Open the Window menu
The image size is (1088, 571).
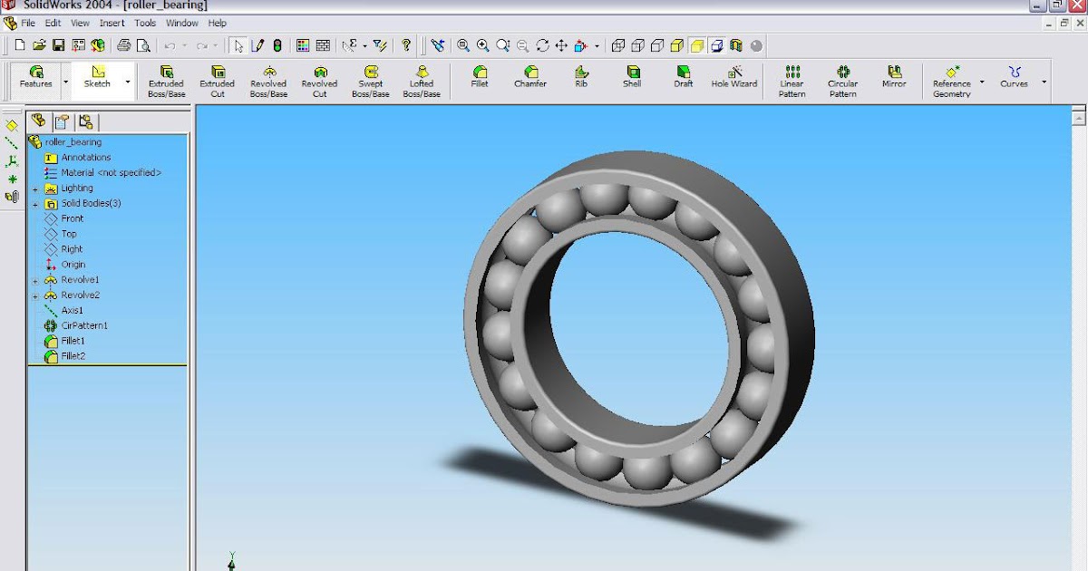point(182,23)
